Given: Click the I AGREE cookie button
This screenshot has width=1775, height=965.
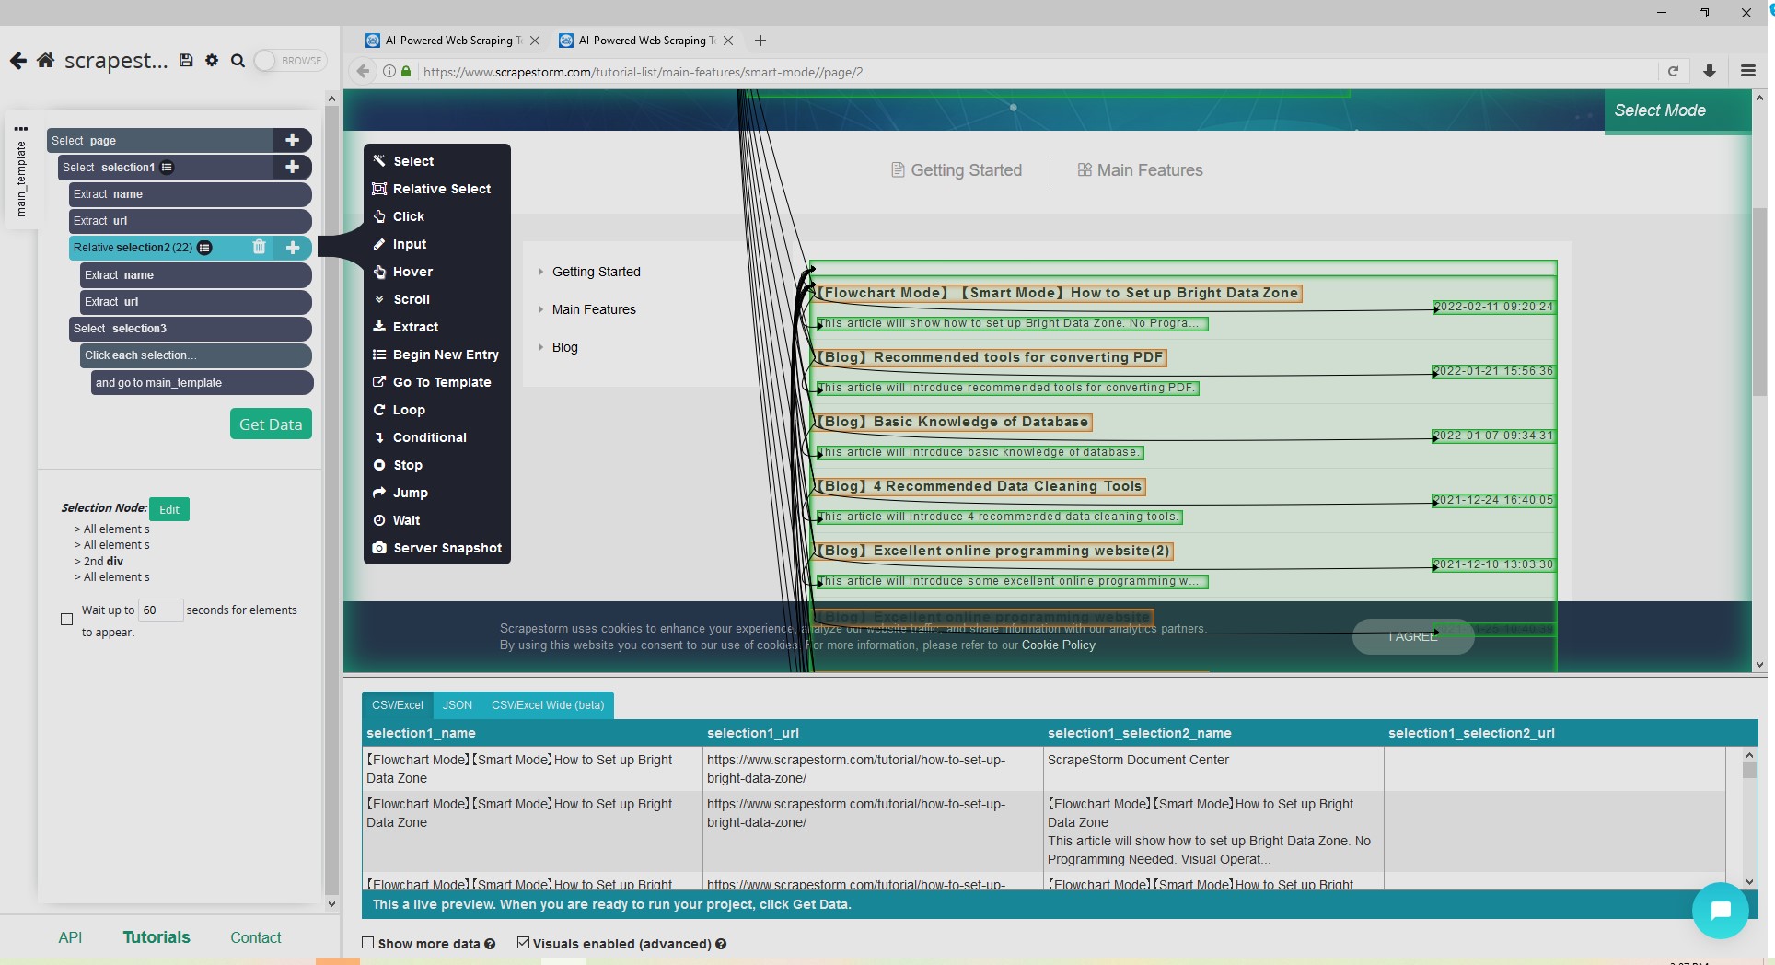Looking at the screenshot, I should point(1413,636).
